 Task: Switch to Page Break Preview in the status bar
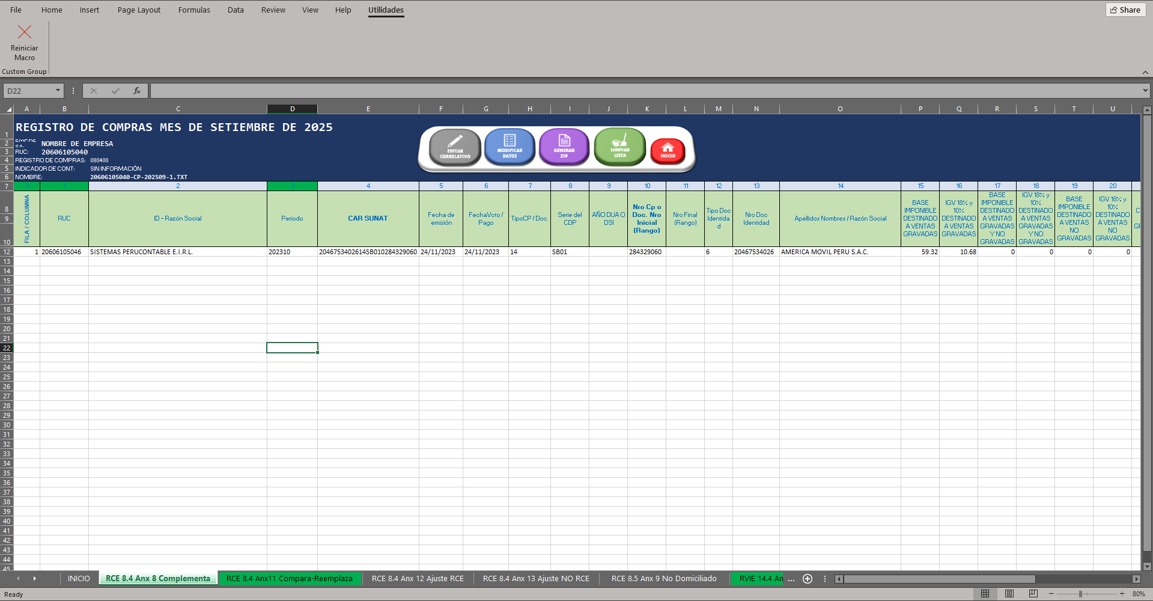(x=1033, y=593)
